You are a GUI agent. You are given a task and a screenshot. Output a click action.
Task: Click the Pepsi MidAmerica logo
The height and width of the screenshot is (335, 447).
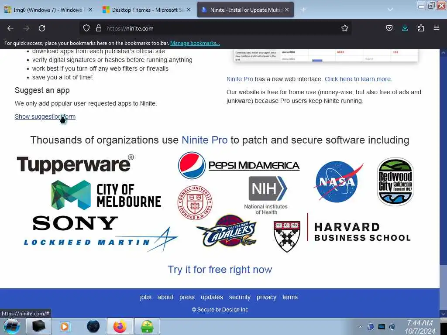(x=239, y=165)
